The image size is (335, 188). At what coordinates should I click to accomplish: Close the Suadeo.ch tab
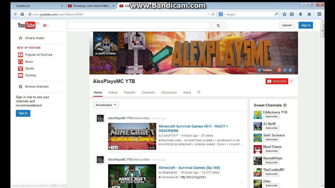pos(62,6)
